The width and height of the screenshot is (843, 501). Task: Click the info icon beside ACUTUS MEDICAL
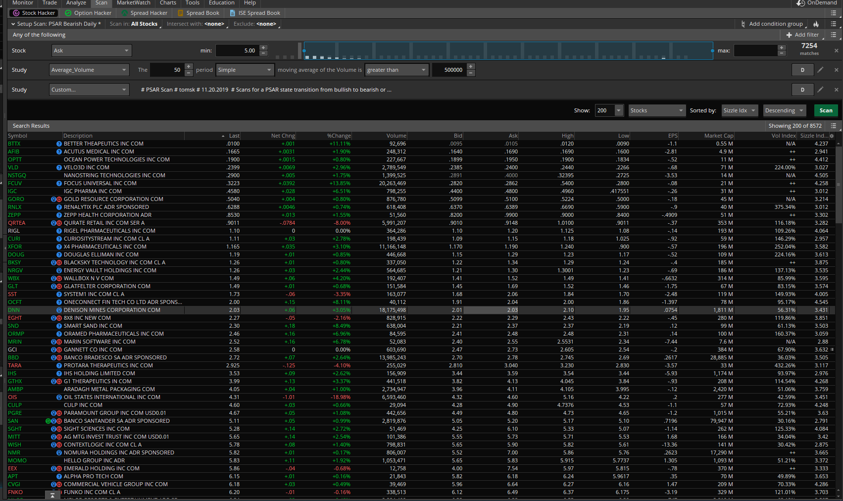click(59, 151)
